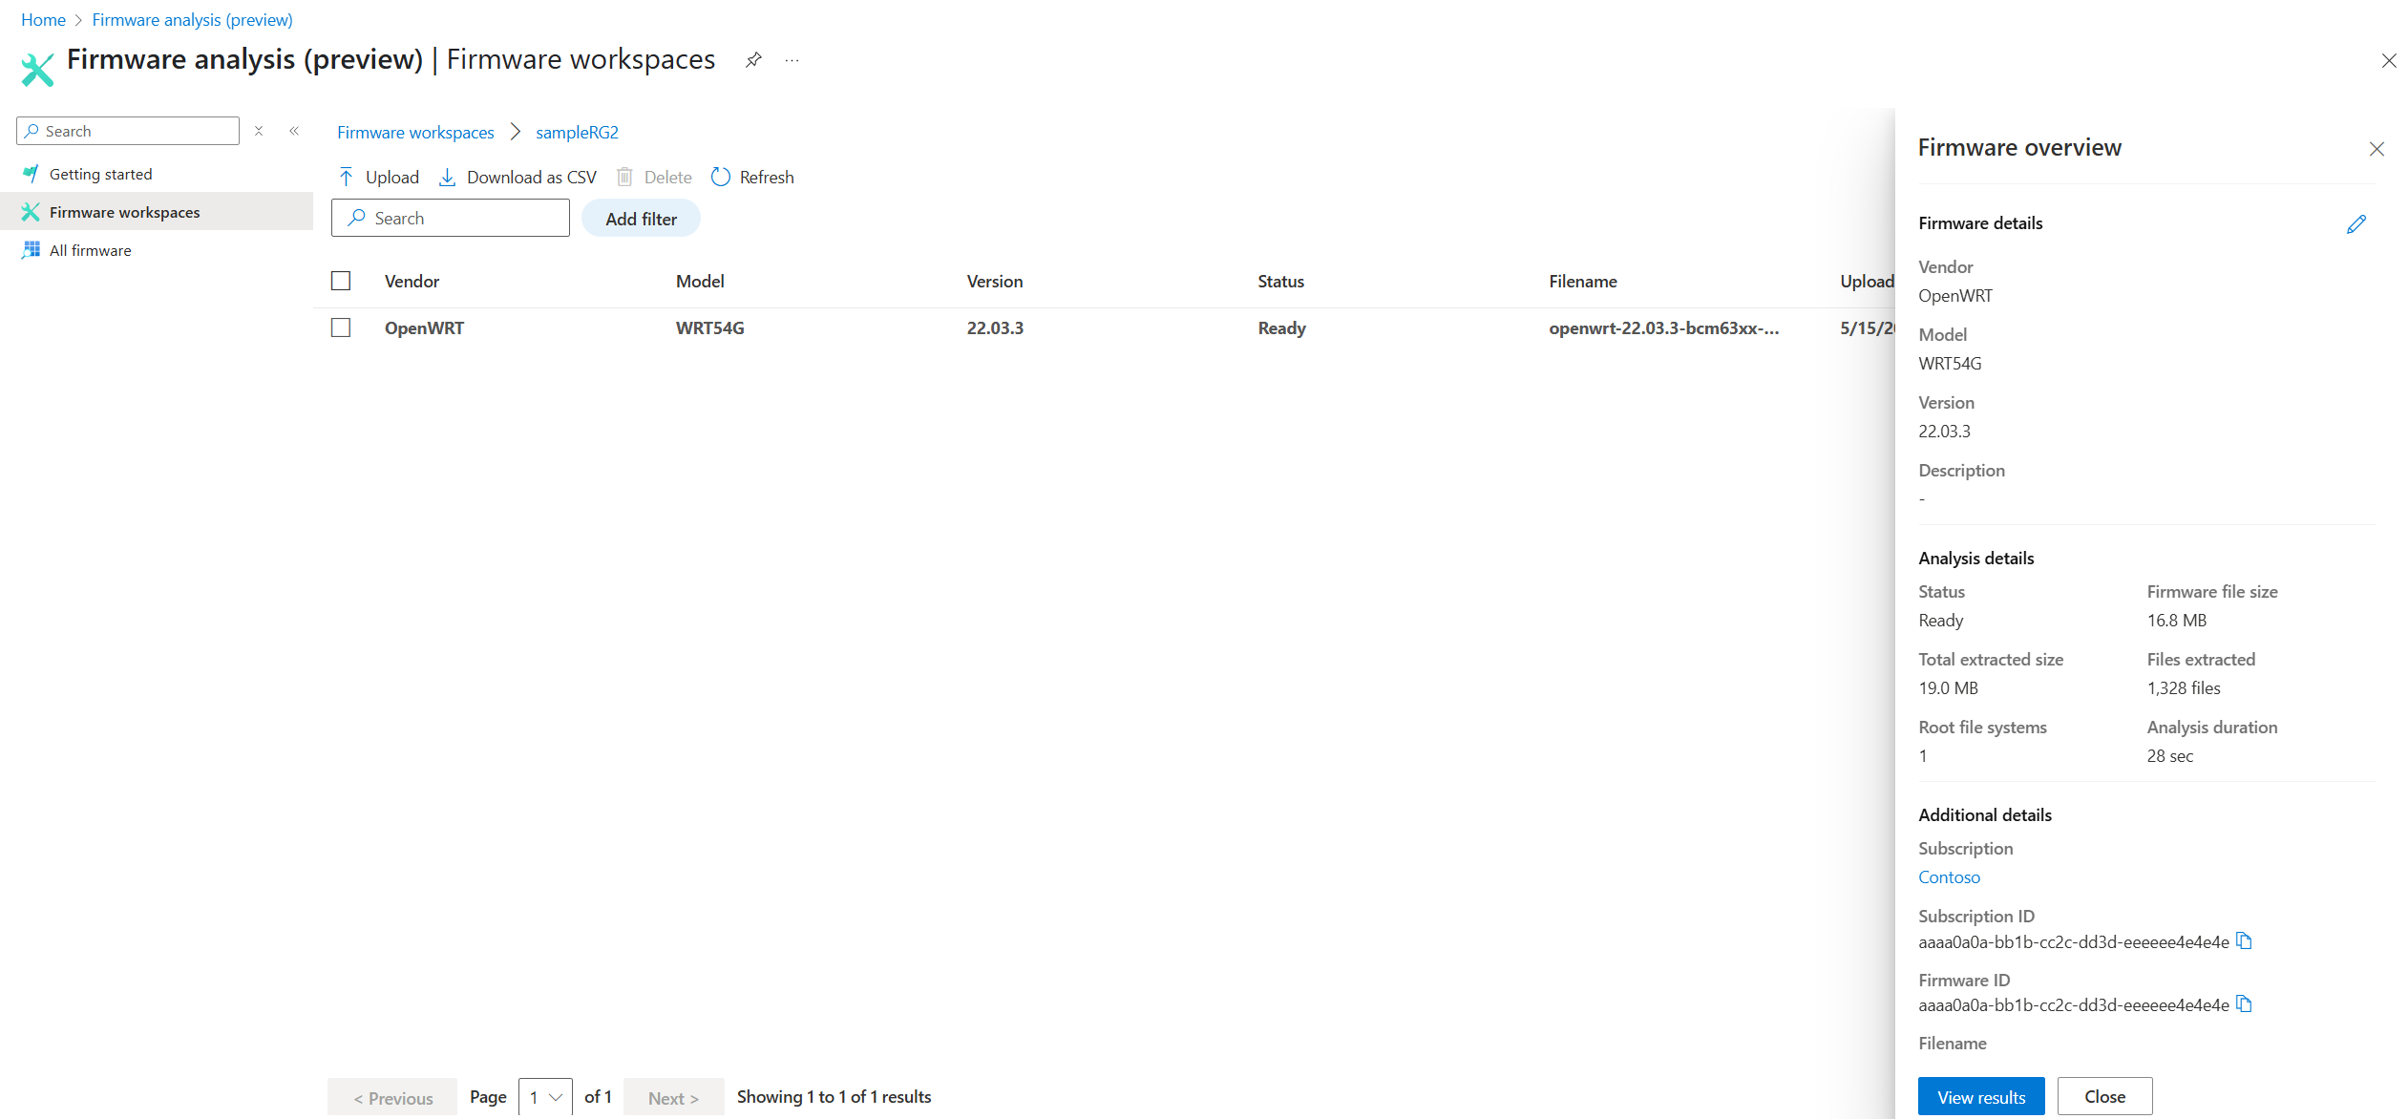Go to Home breadcrumb
The image size is (2408, 1119).
click(x=43, y=20)
